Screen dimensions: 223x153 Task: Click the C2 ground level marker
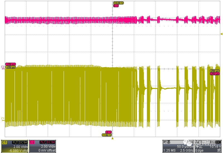click(3, 67)
